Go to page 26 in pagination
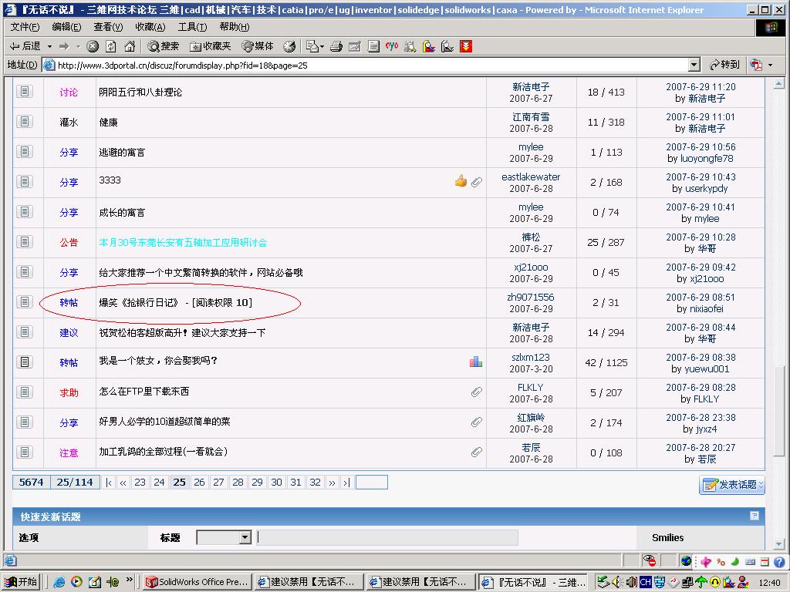Viewport: 790px width, 592px height. (x=199, y=483)
